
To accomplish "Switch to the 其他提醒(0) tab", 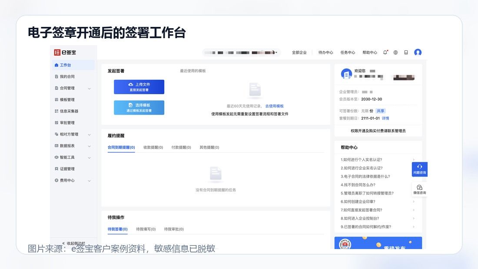I will [209, 147].
